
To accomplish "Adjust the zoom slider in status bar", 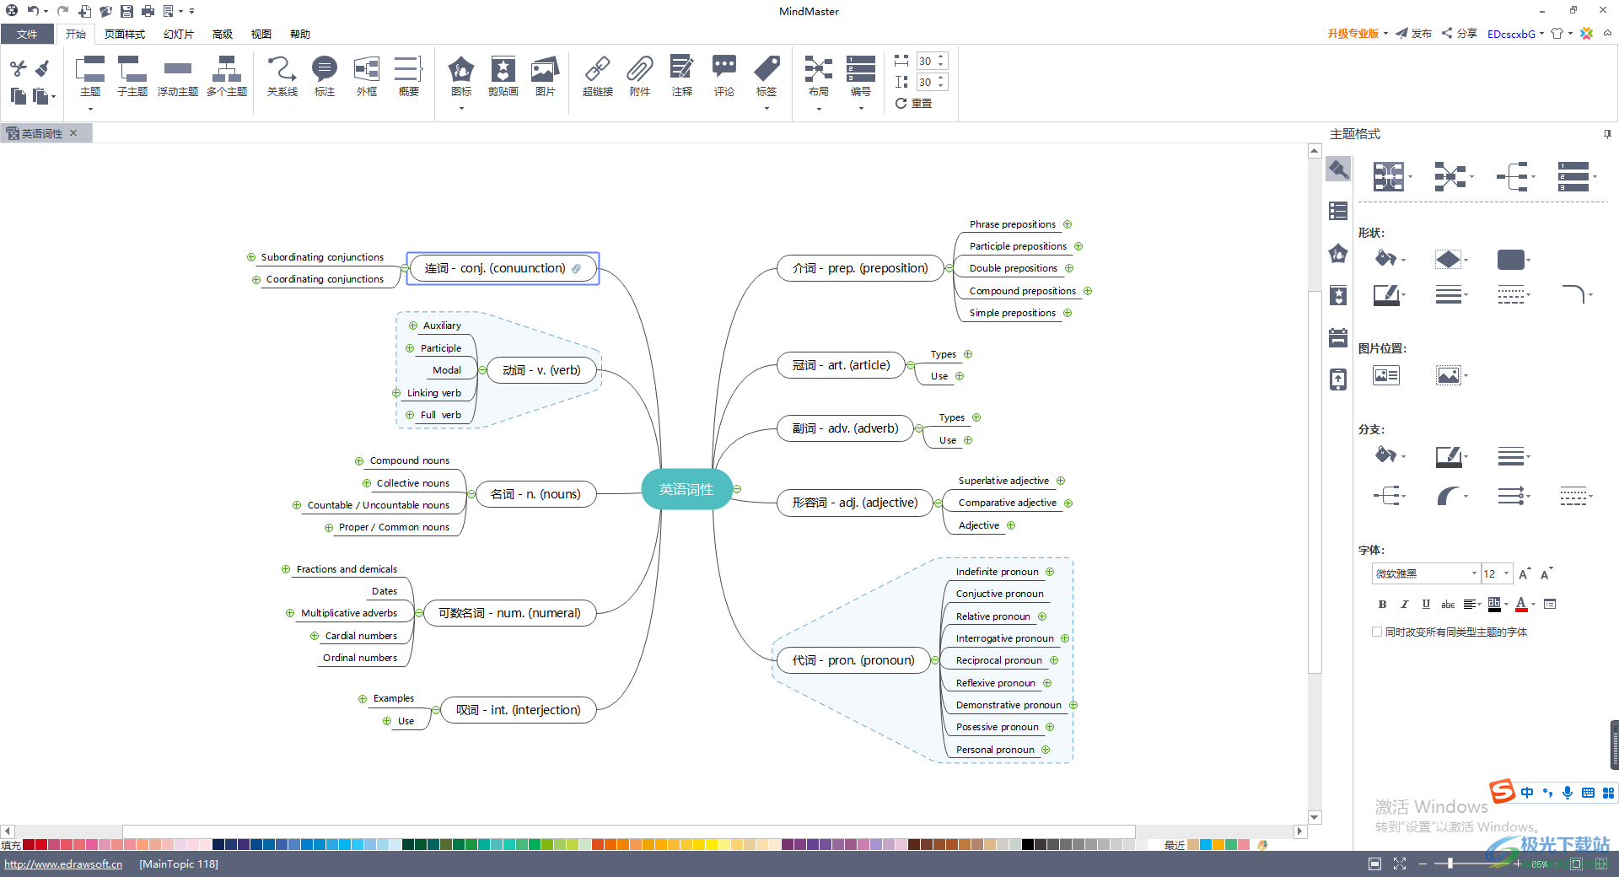I will click(x=1450, y=864).
